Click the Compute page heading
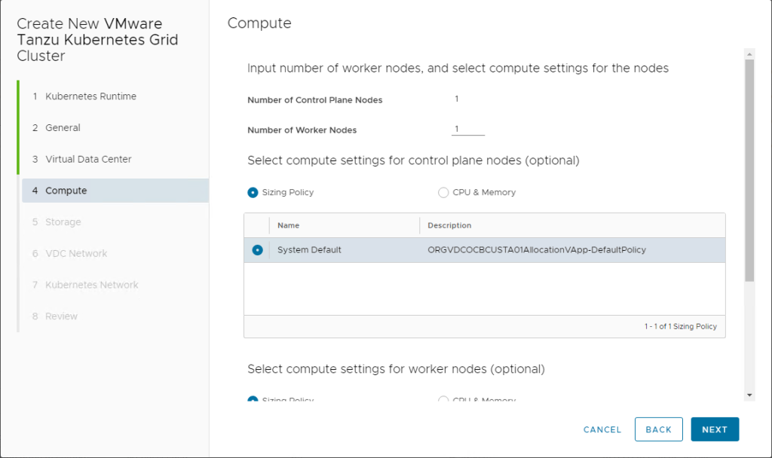The image size is (772, 458). pos(259,23)
